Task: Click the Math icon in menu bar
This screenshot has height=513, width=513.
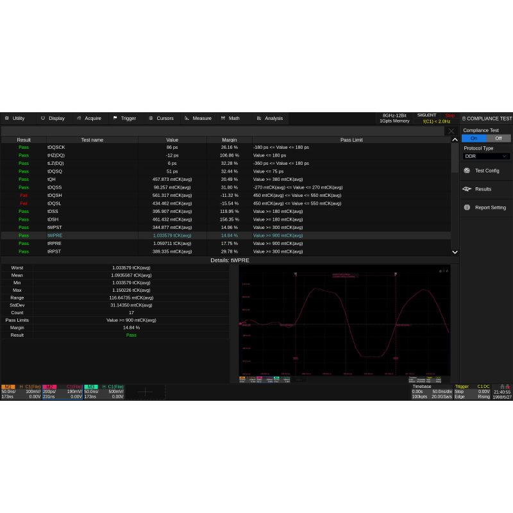Action: [x=223, y=118]
